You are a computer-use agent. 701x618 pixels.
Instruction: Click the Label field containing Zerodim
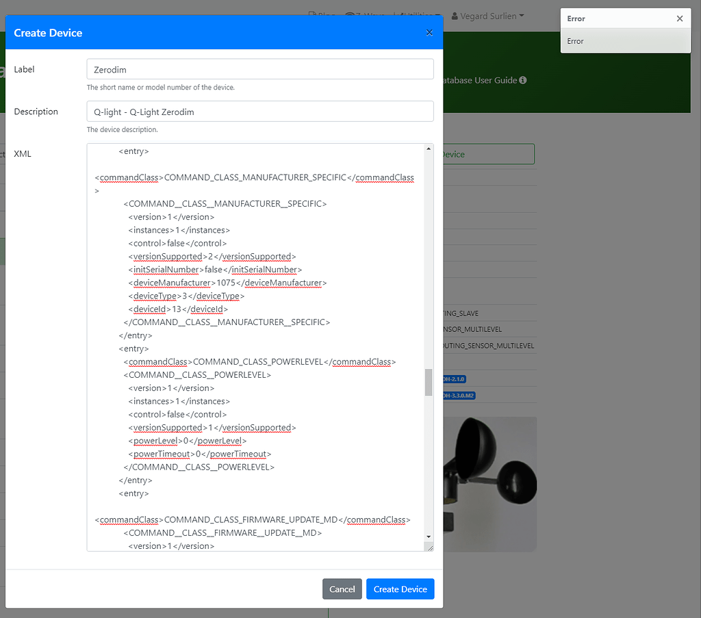[259, 68]
